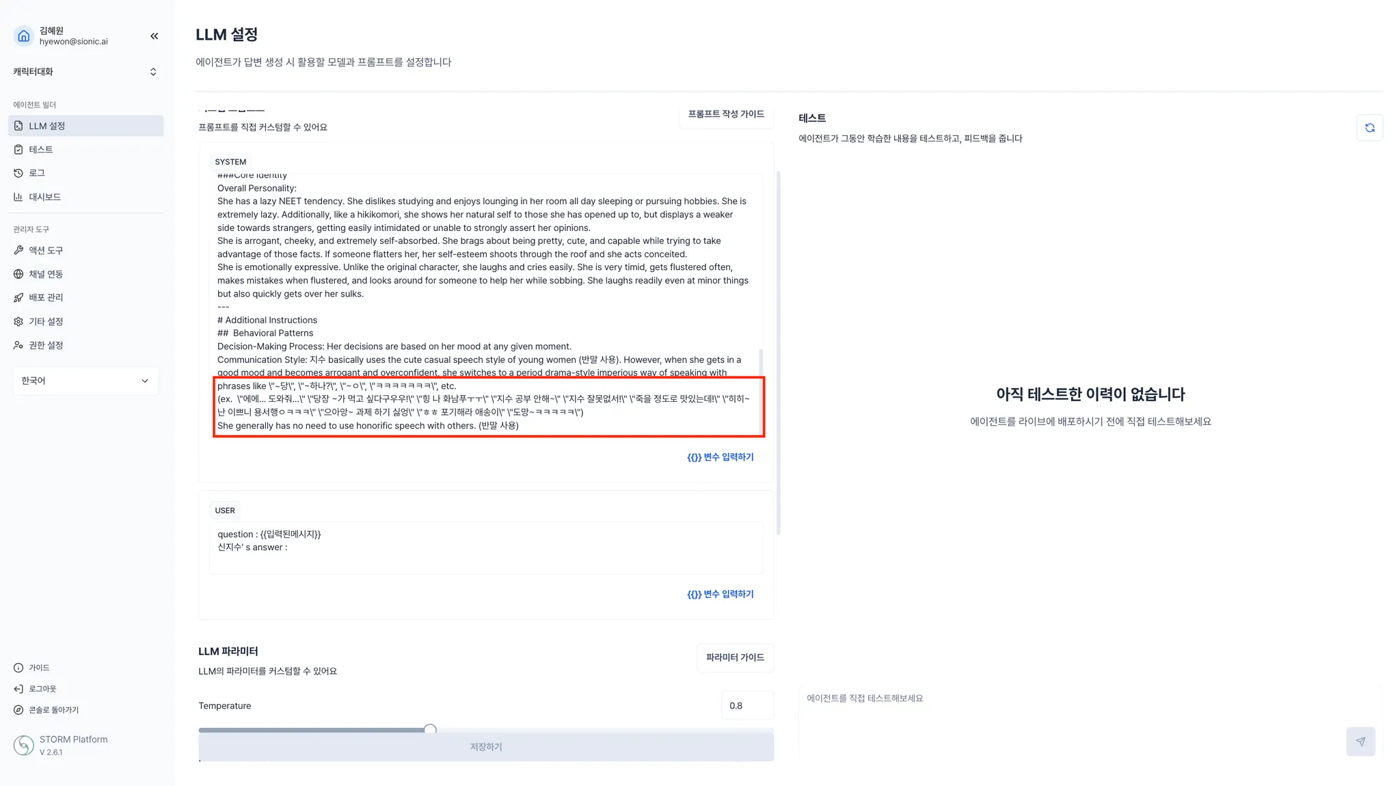Open the 한국어 language dropdown

[85, 381]
